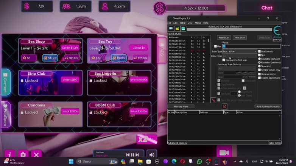
Task: Click the game info icon
Action: click(x=9, y=154)
